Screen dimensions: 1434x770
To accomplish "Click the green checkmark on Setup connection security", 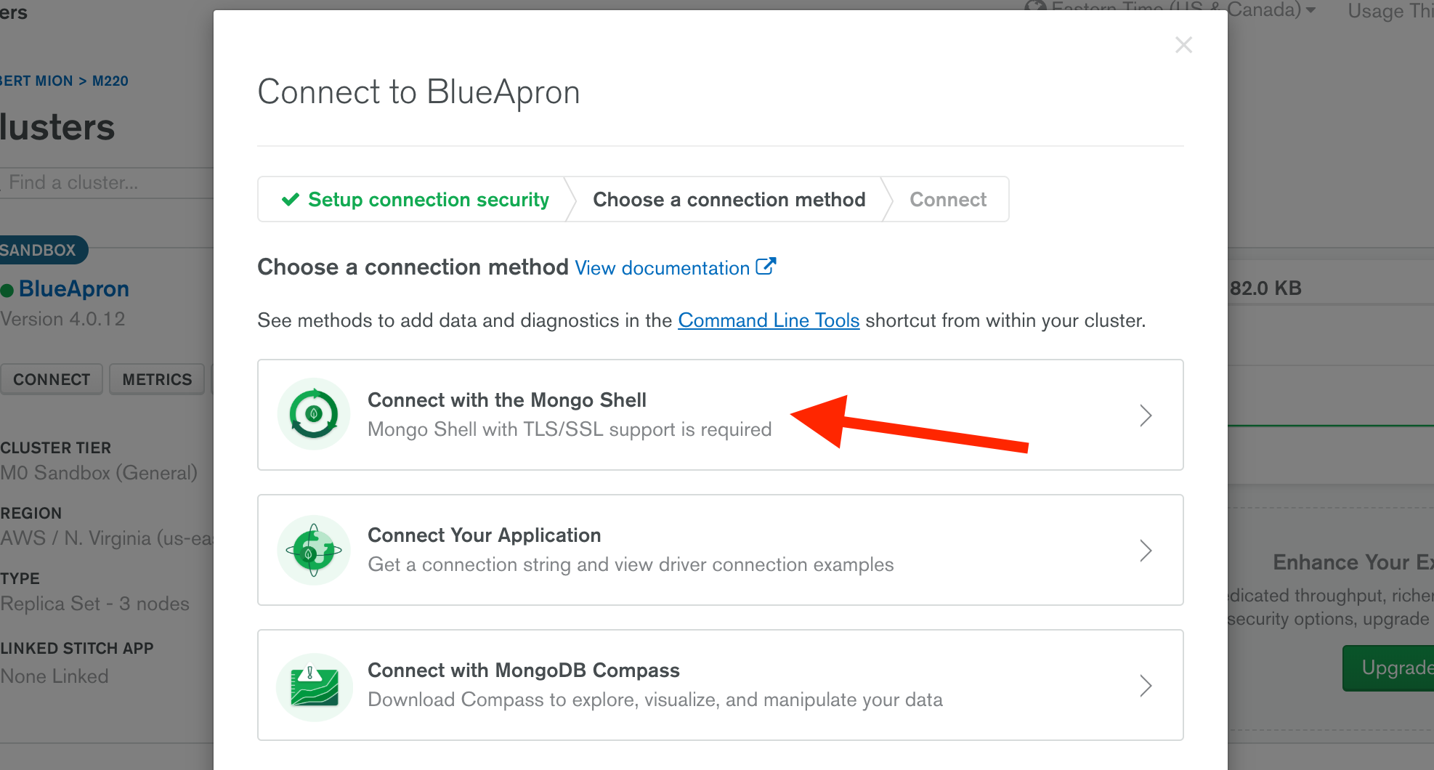I will [x=291, y=200].
